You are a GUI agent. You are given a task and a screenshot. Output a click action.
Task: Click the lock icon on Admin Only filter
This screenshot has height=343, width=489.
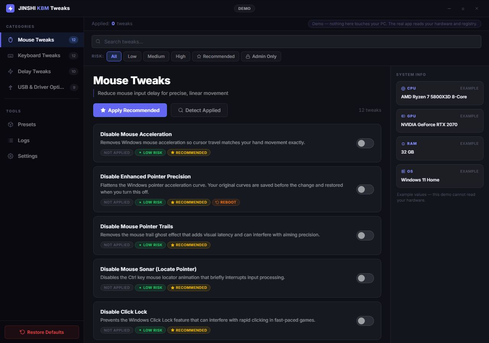[x=248, y=56]
